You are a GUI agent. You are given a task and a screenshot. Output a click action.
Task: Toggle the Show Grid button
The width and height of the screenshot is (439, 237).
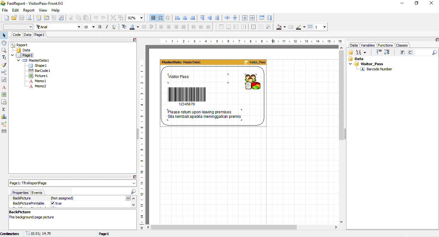coord(153,18)
